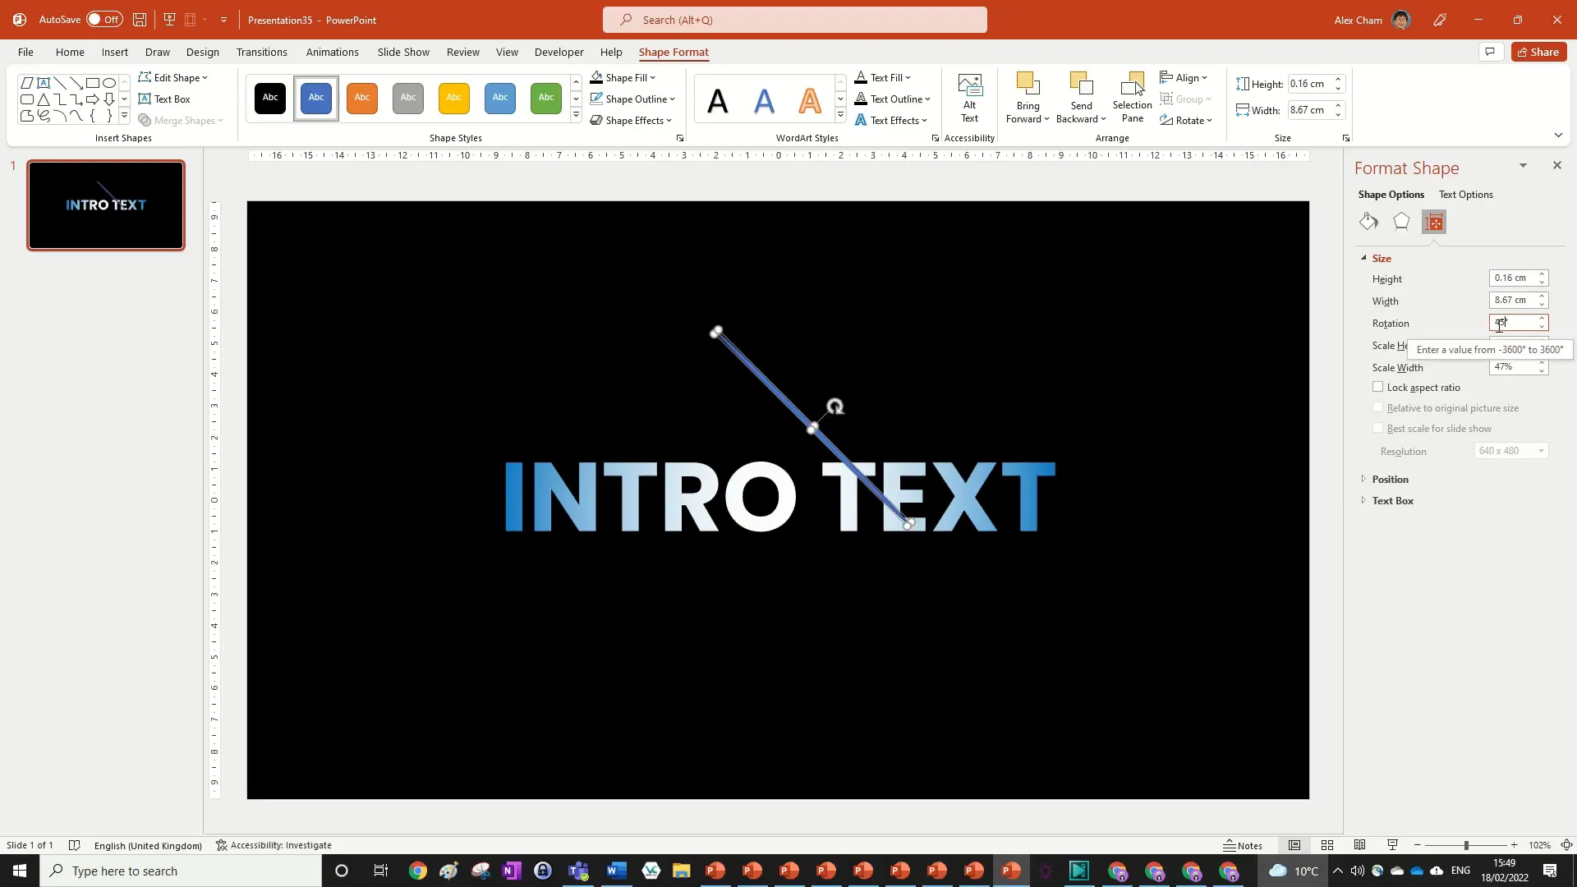Apply the black Abc shape style
The image size is (1577, 887).
click(x=270, y=98)
